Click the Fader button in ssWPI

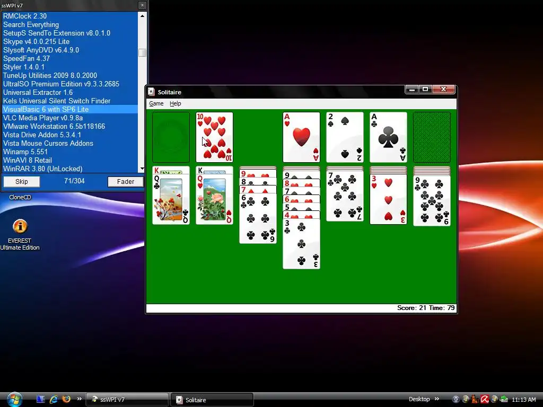coord(125,182)
